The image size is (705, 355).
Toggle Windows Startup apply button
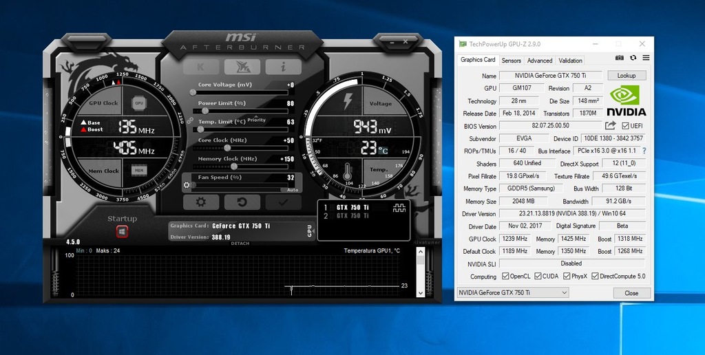point(122,231)
